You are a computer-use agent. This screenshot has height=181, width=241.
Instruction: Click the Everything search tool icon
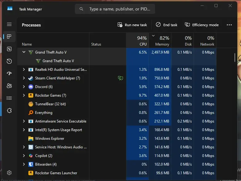pyautogui.click(x=31, y=113)
